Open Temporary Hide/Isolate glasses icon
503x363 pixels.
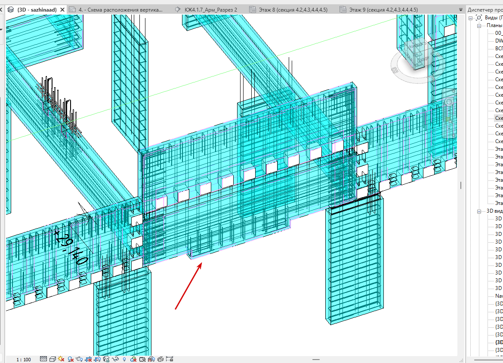coord(115,359)
